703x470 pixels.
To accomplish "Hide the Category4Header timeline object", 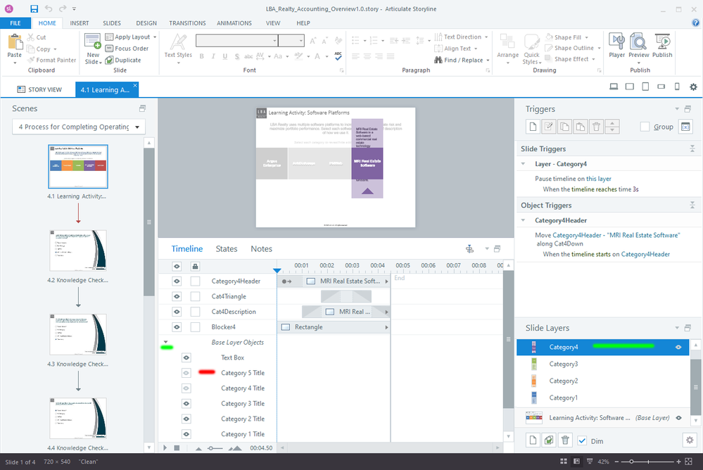I will [177, 281].
